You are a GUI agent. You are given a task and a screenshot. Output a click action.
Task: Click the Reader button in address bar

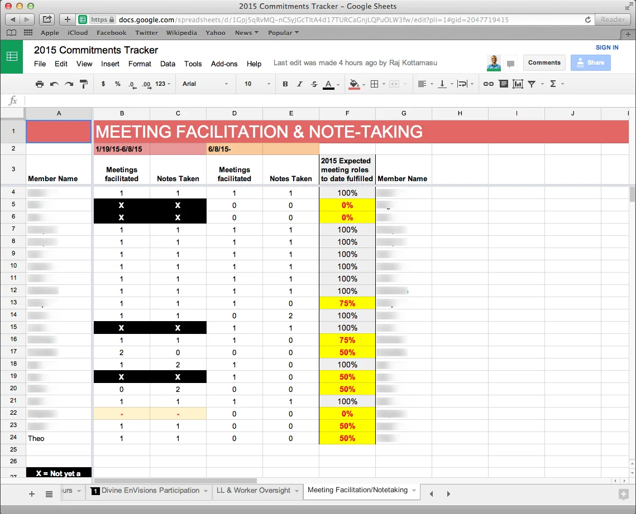pos(613,20)
